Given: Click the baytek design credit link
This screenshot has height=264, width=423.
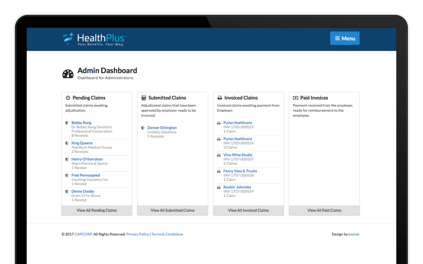Looking at the screenshot, I should coord(354,234).
